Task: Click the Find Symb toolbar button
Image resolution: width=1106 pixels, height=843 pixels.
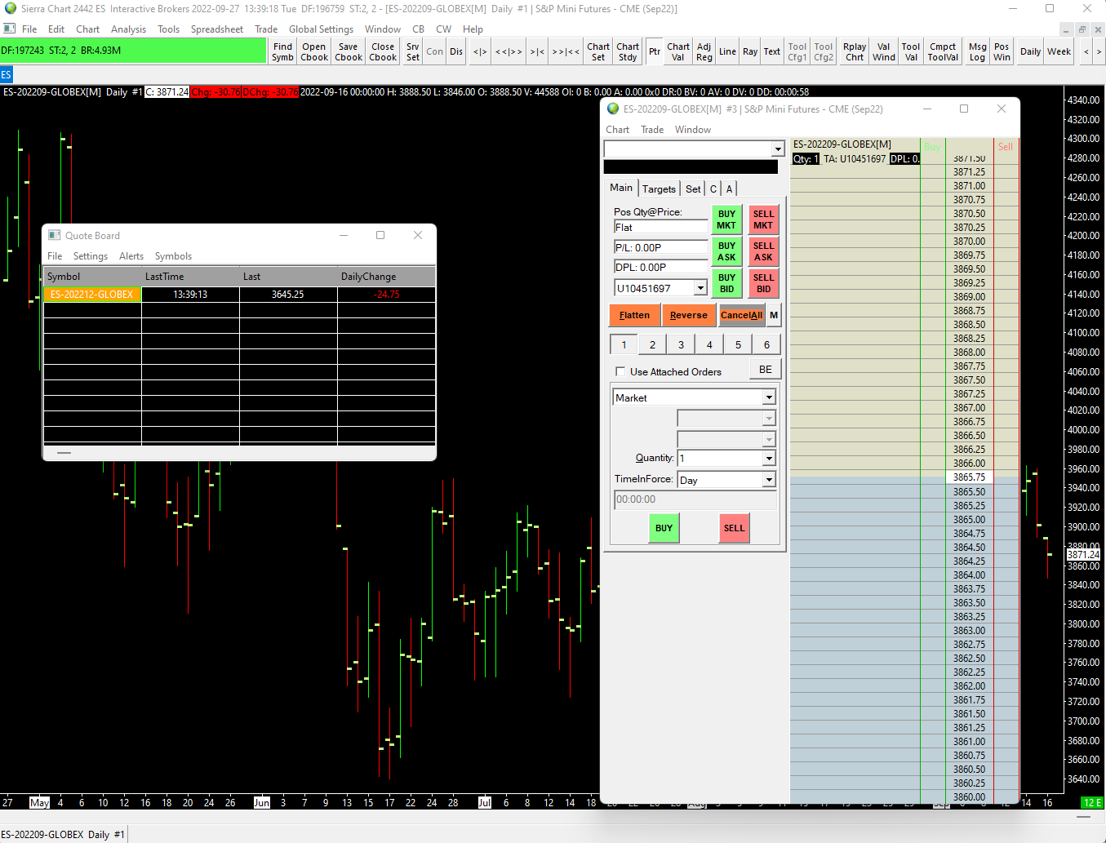Action: click(282, 51)
